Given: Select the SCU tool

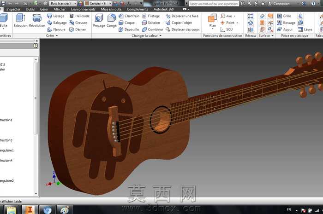Looking at the screenshot, I should 227,29.
